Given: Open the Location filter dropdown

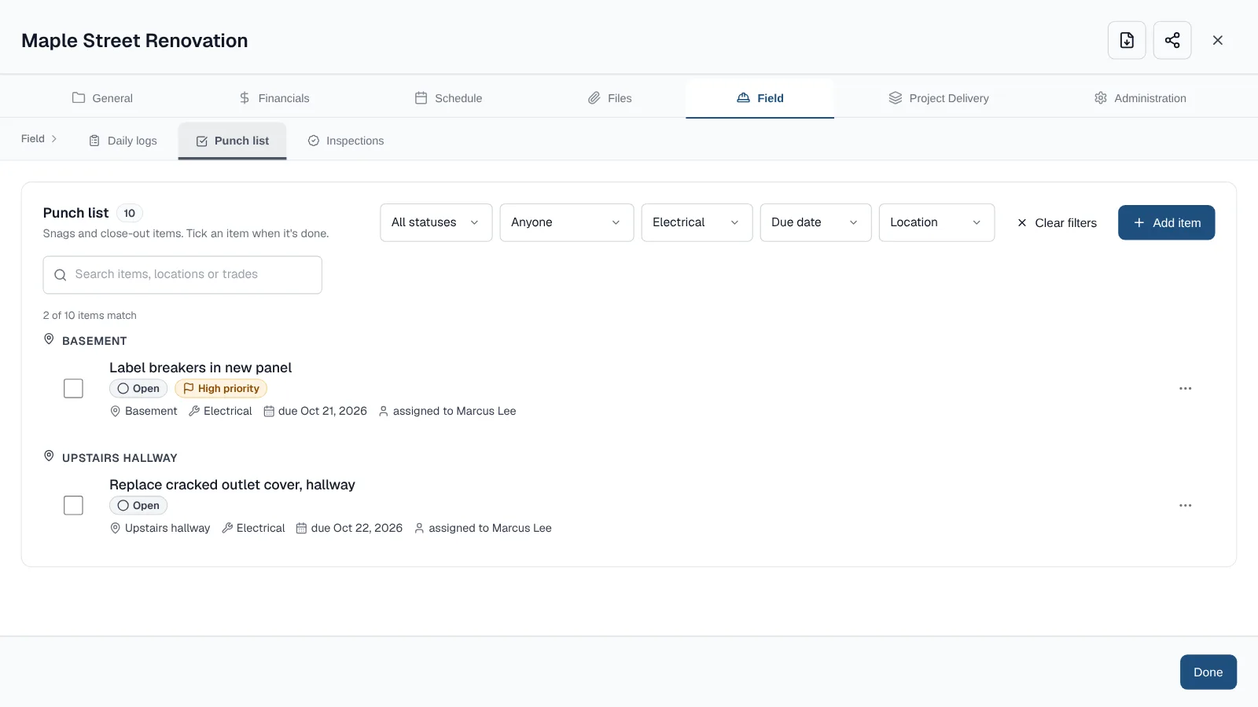Looking at the screenshot, I should [x=936, y=223].
